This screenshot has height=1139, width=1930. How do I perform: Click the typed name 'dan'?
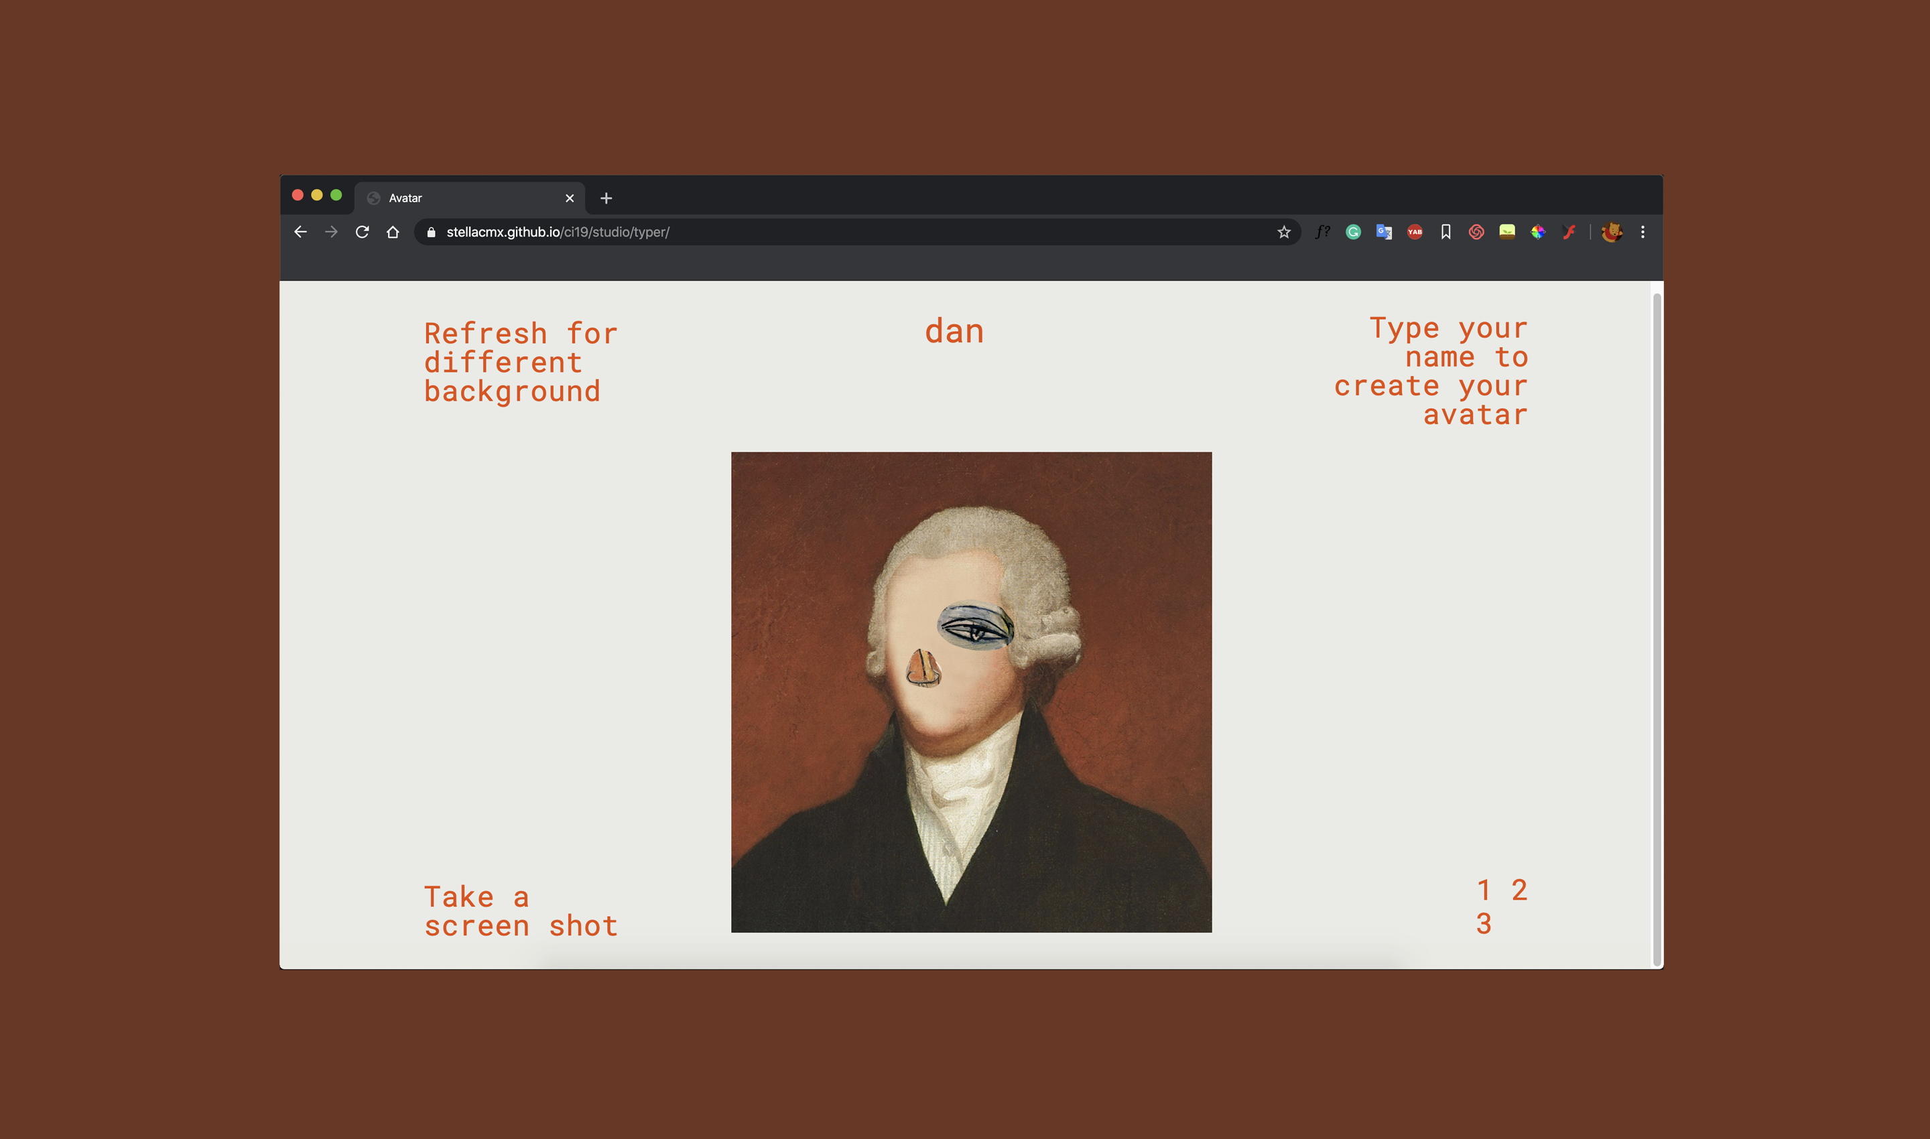point(954,332)
